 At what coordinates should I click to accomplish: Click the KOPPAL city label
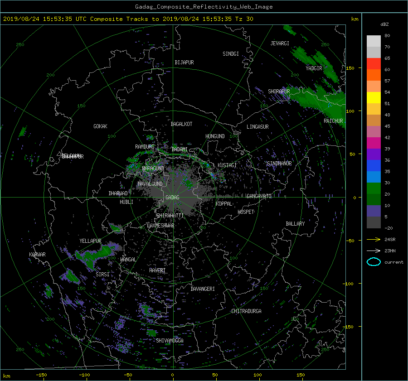coord(224,204)
